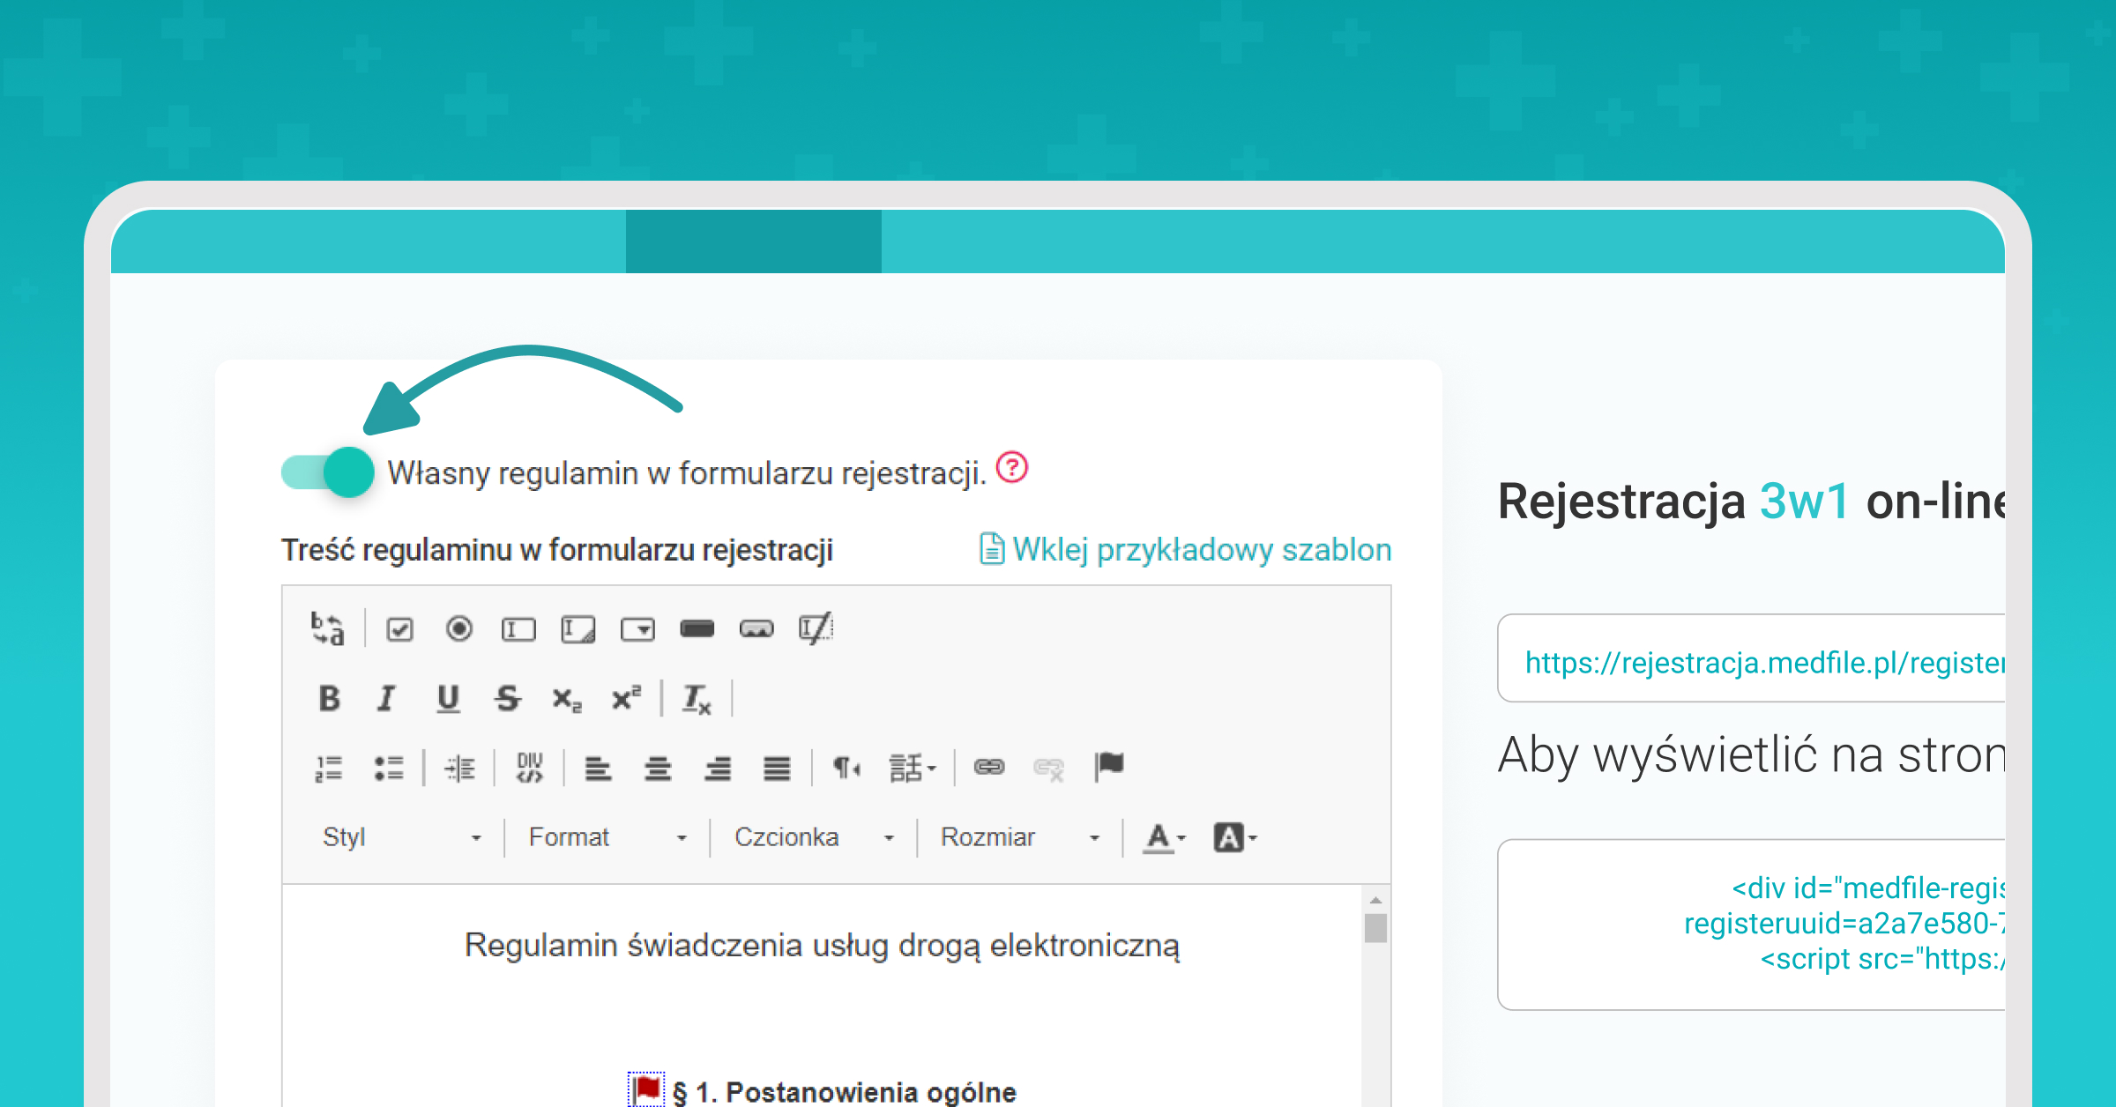Insert an image button element
This screenshot has height=1107, width=2116.
(x=756, y=629)
